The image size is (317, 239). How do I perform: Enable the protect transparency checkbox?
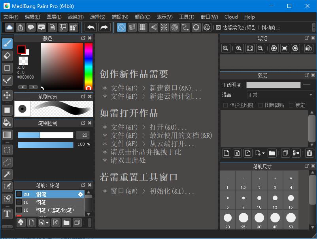(x=225, y=105)
